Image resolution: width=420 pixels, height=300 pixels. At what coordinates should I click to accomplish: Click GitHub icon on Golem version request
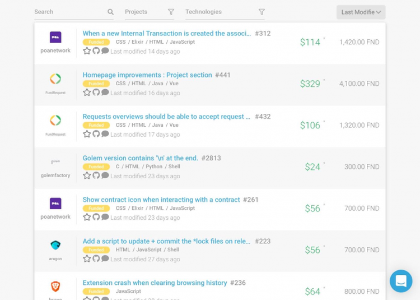pyautogui.click(x=96, y=176)
